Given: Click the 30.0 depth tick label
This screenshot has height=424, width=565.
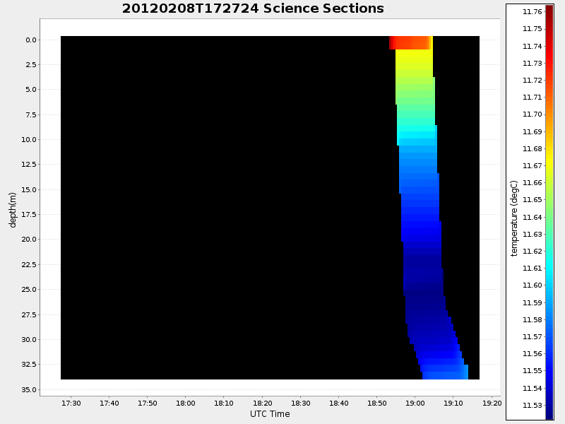Looking at the screenshot, I should pos(29,340).
